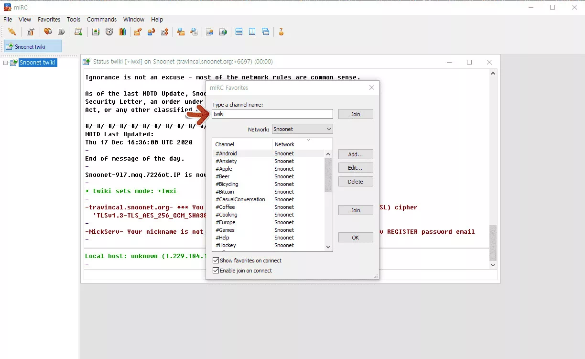Open the Notify List toolbar icon
The image size is (585, 359).
point(209,32)
